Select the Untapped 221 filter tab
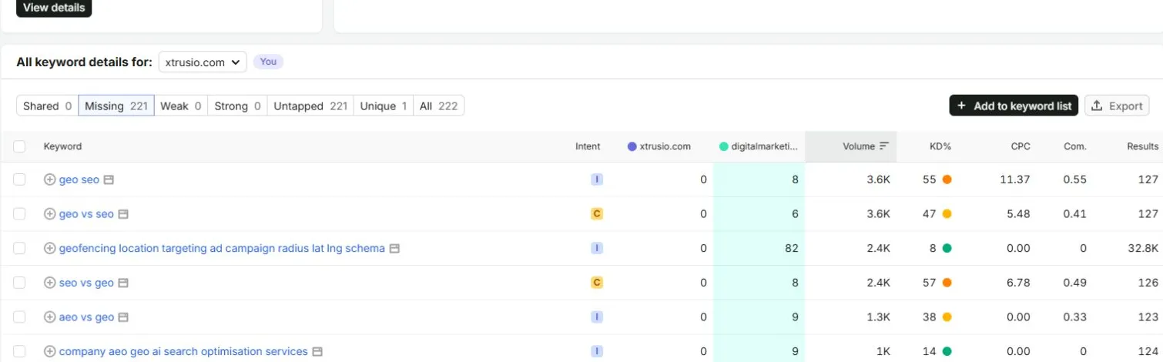Screen dimensions: 1163x362 [x=310, y=106]
